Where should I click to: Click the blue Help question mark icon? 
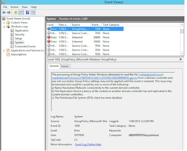tap(27, 13)
